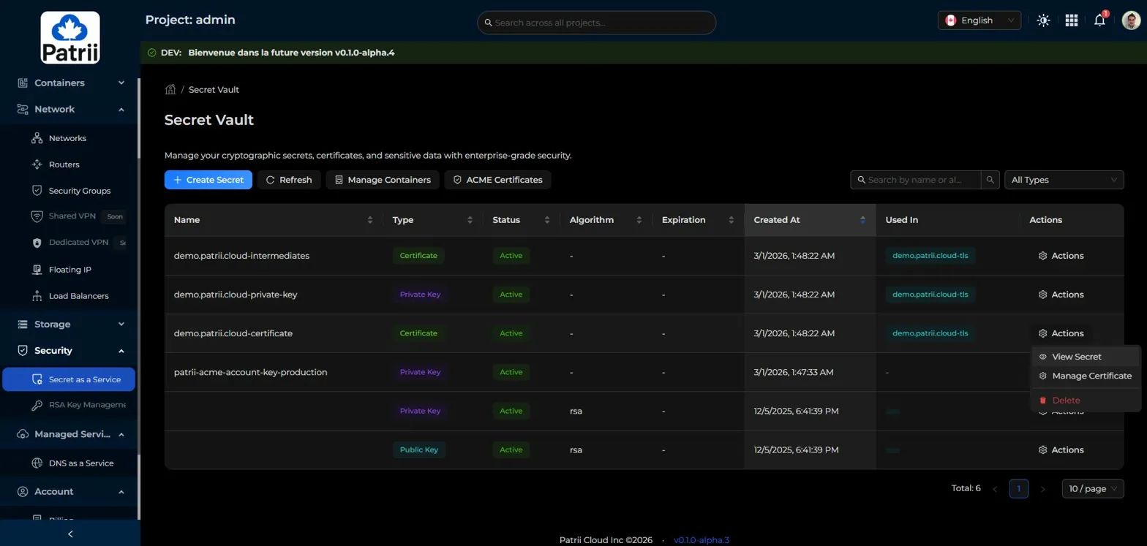Click the search by name field
The image size is (1147, 546).
click(916, 180)
